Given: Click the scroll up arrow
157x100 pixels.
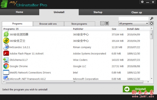Looking at the screenshot, I should click(152, 28).
